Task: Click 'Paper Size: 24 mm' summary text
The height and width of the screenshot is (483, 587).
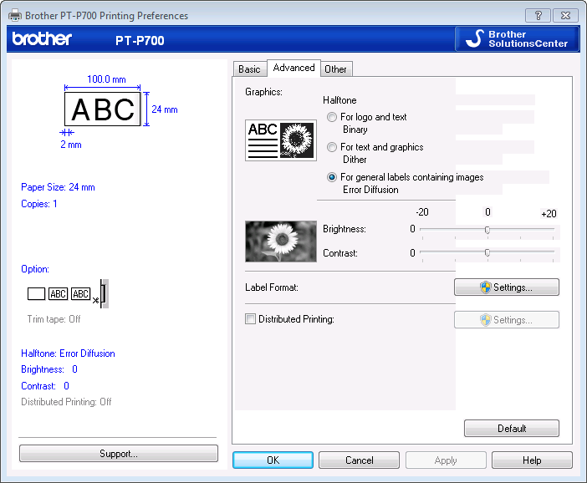Action: [x=58, y=187]
